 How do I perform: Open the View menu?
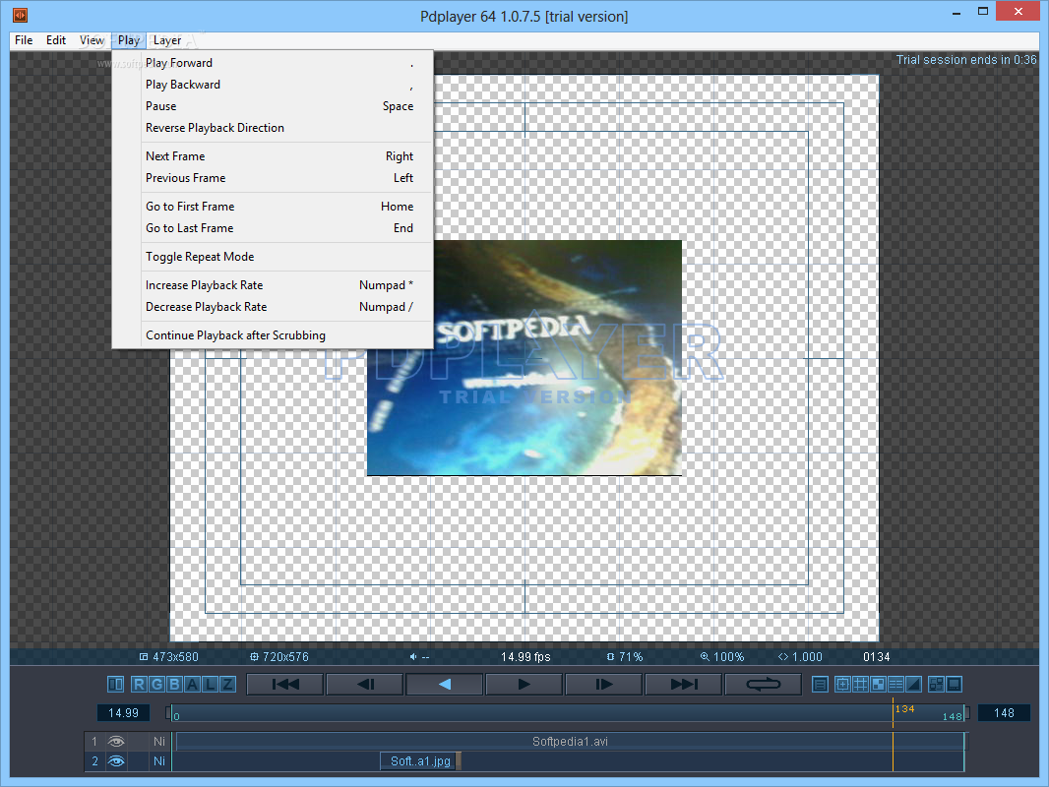pos(92,40)
